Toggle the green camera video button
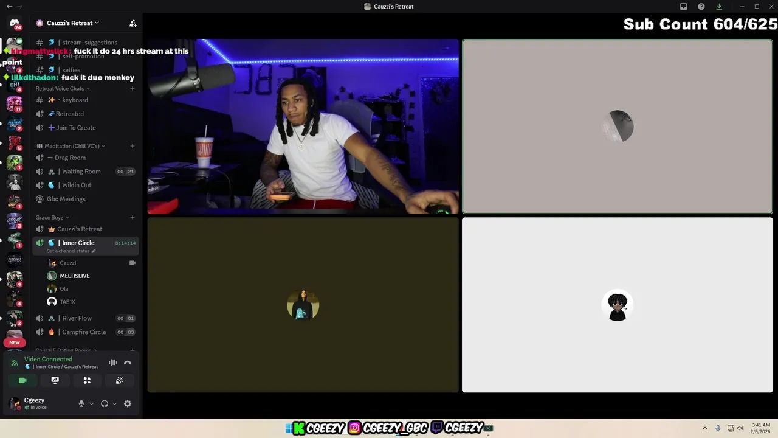This screenshot has width=778, height=438. pos(22,380)
